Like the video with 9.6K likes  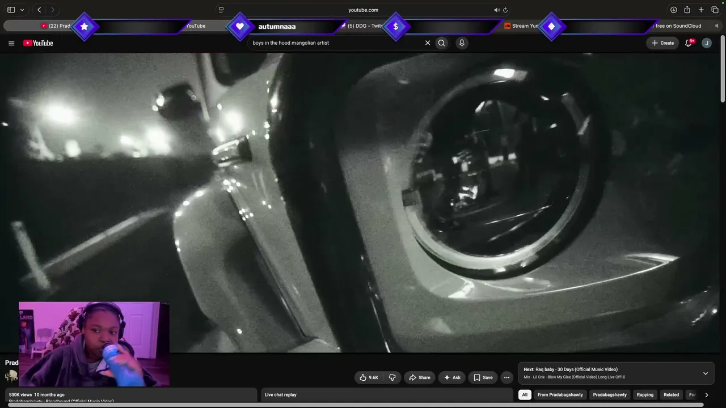pyautogui.click(x=369, y=377)
